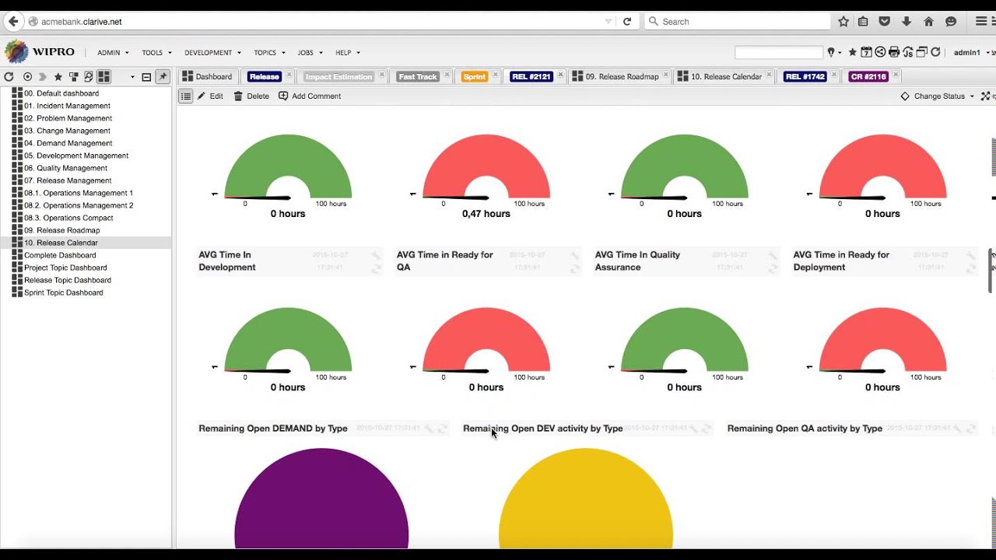Click wrench icon on AVG Time in Ready for QA

click(575, 255)
